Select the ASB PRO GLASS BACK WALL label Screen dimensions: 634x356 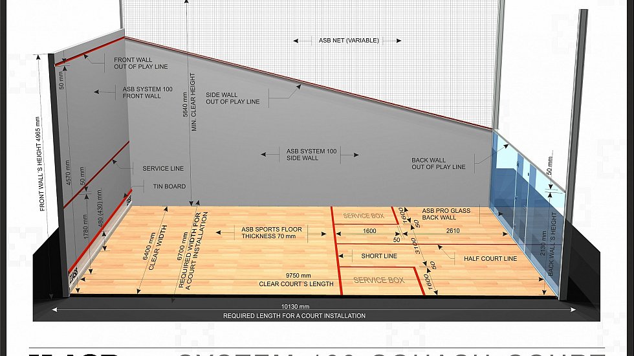446,214
